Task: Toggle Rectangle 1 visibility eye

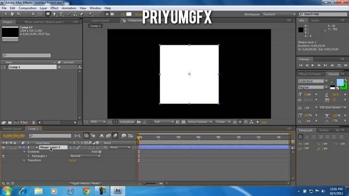Action: coord(3,156)
